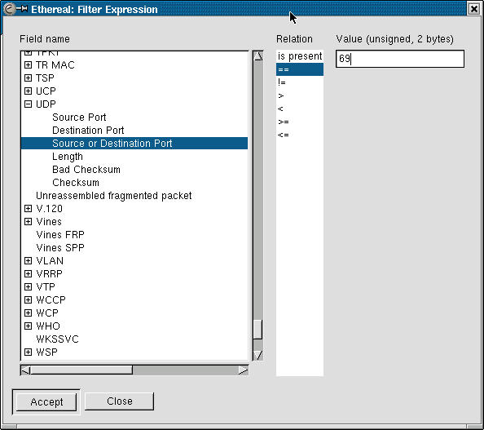The width and height of the screenshot is (484, 430).
Task: Select the WKSSVC entry
Action: 57,339
